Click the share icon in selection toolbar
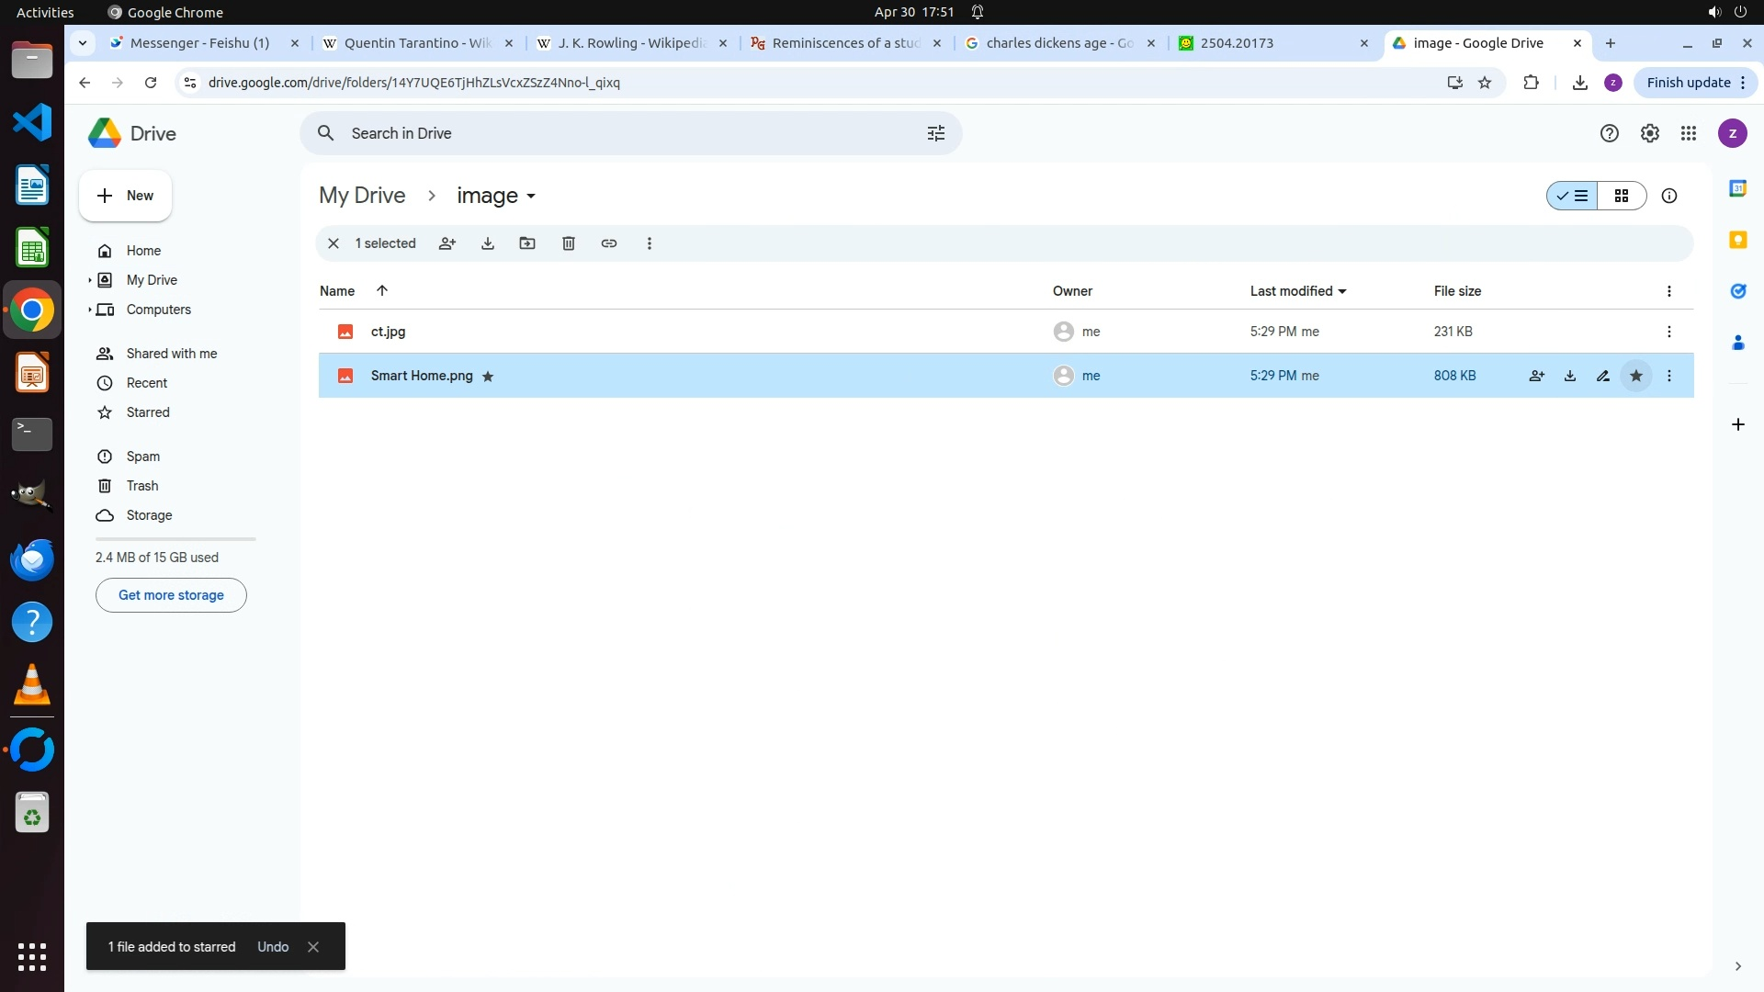 pyautogui.click(x=447, y=243)
